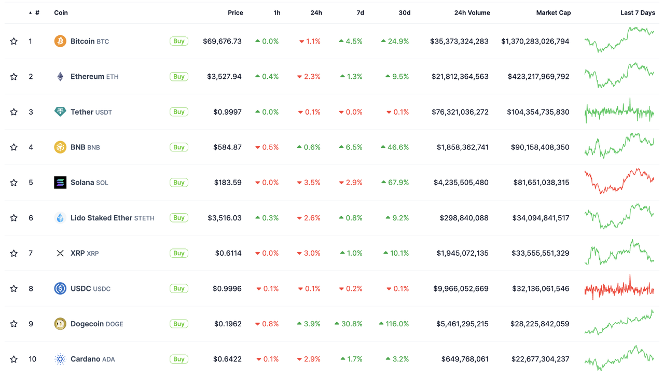Image resolution: width=664 pixels, height=375 pixels.
Task: Toggle the favorite star for Solana
Action: [13, 182]
